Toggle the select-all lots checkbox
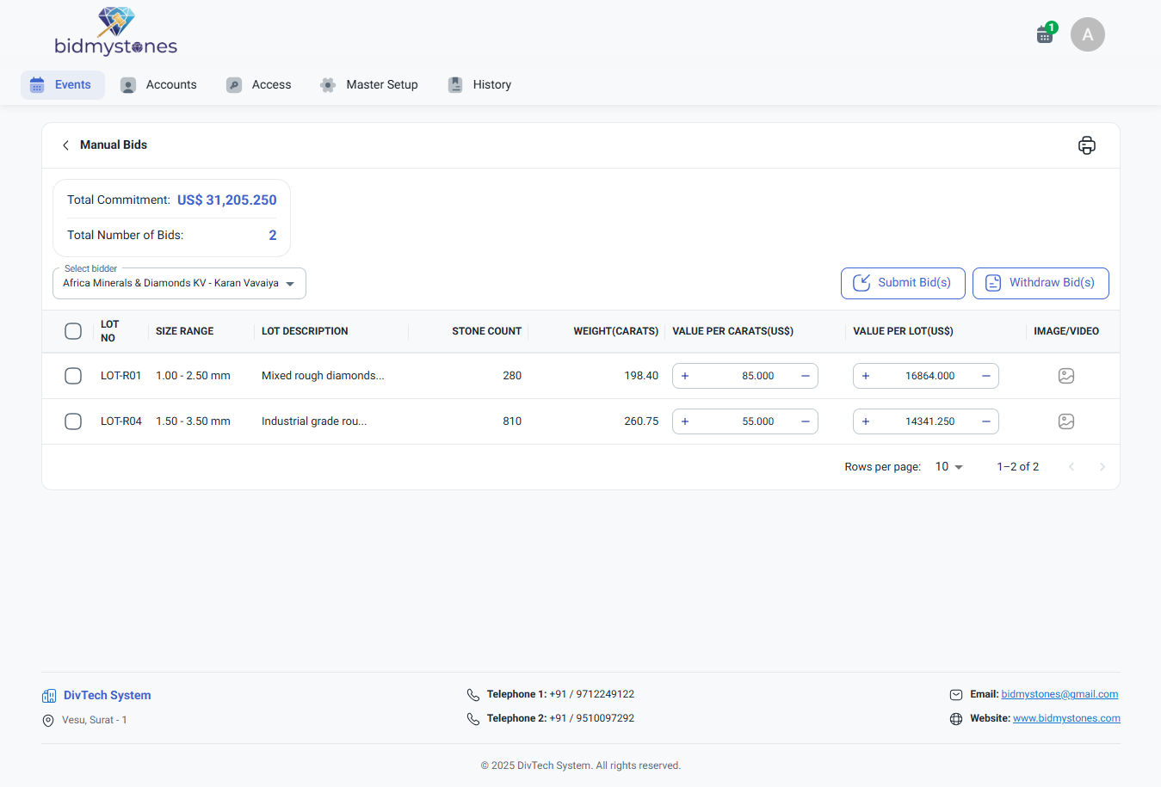This screenshot has width=1161, height=787. [x=73, y=331]
